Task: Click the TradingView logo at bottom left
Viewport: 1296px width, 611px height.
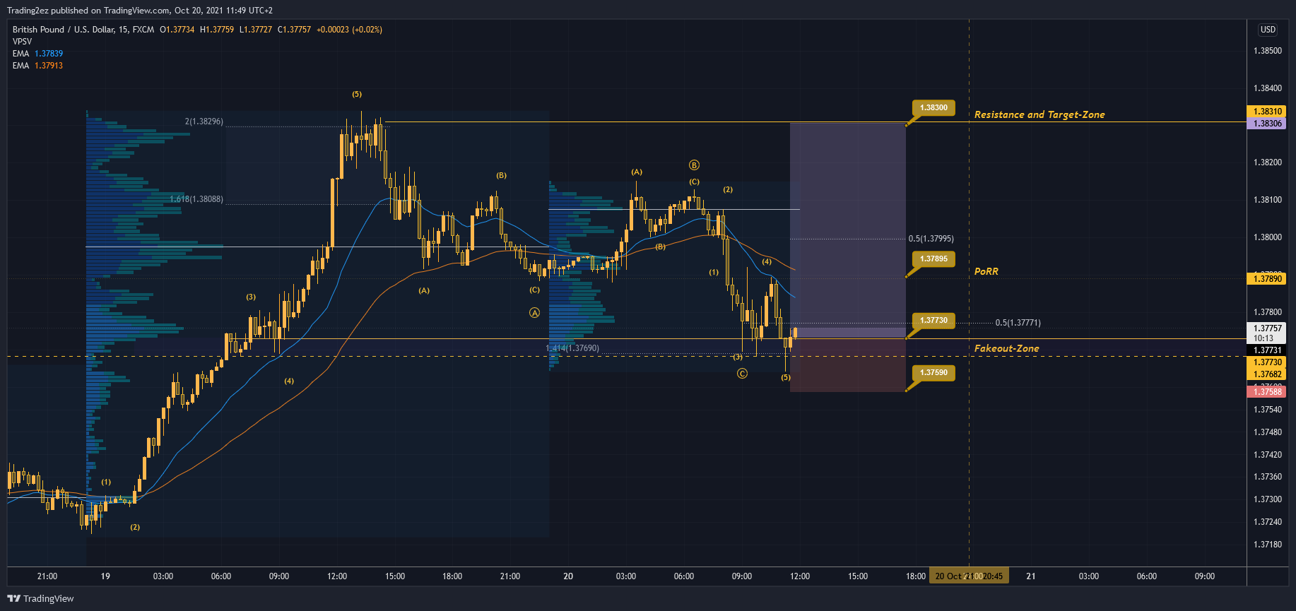Action: point(40,598)
